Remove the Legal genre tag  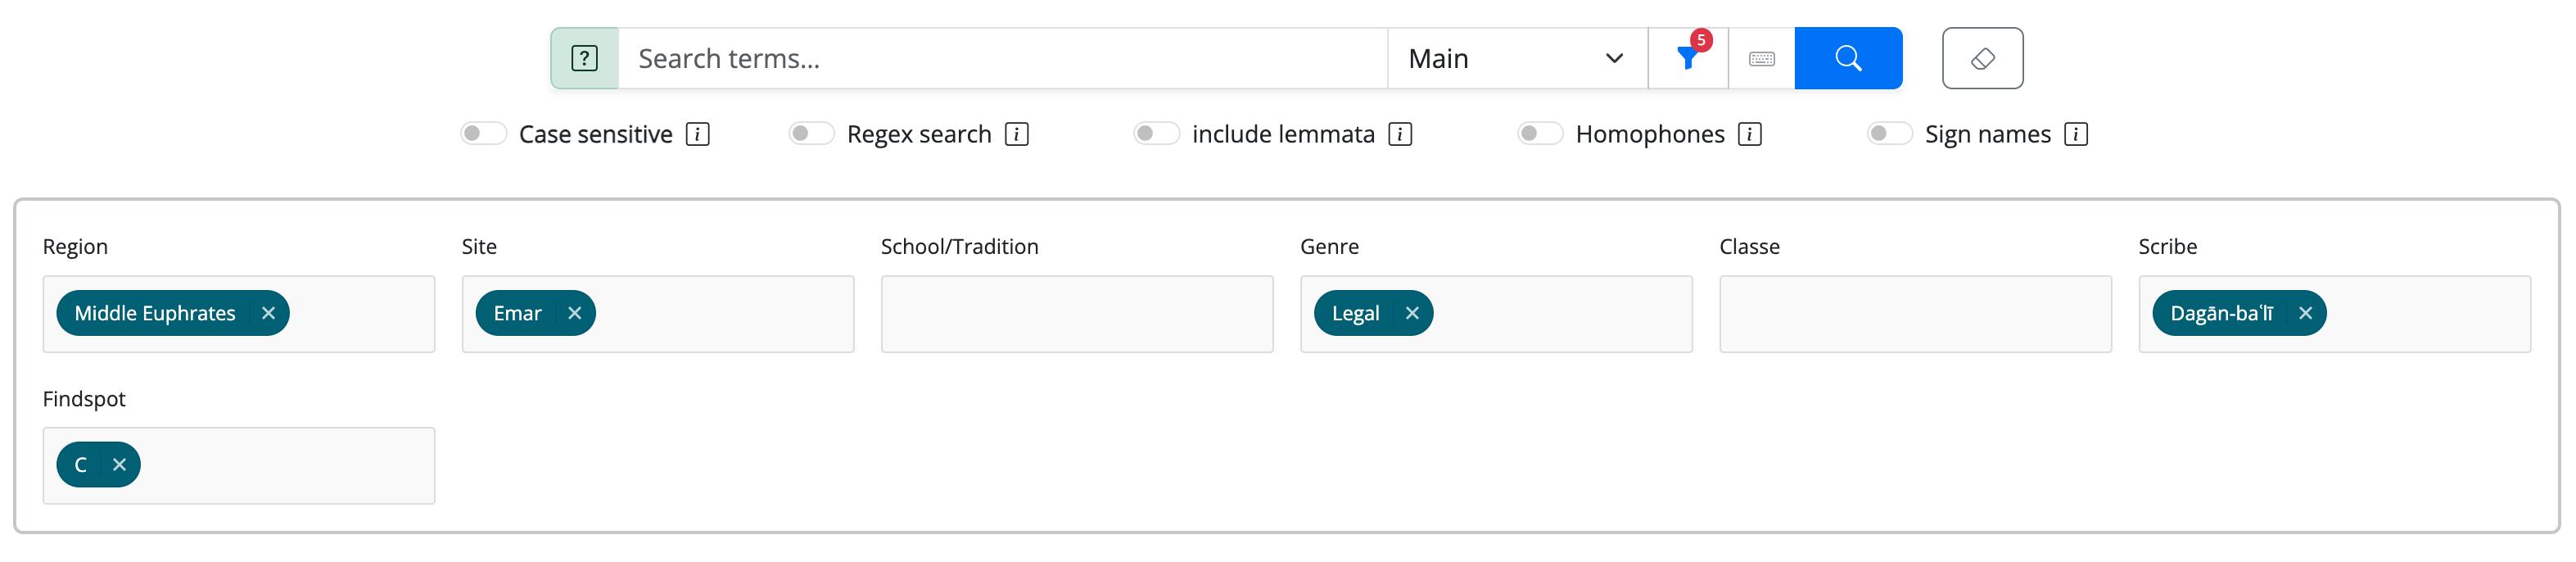1412,313
